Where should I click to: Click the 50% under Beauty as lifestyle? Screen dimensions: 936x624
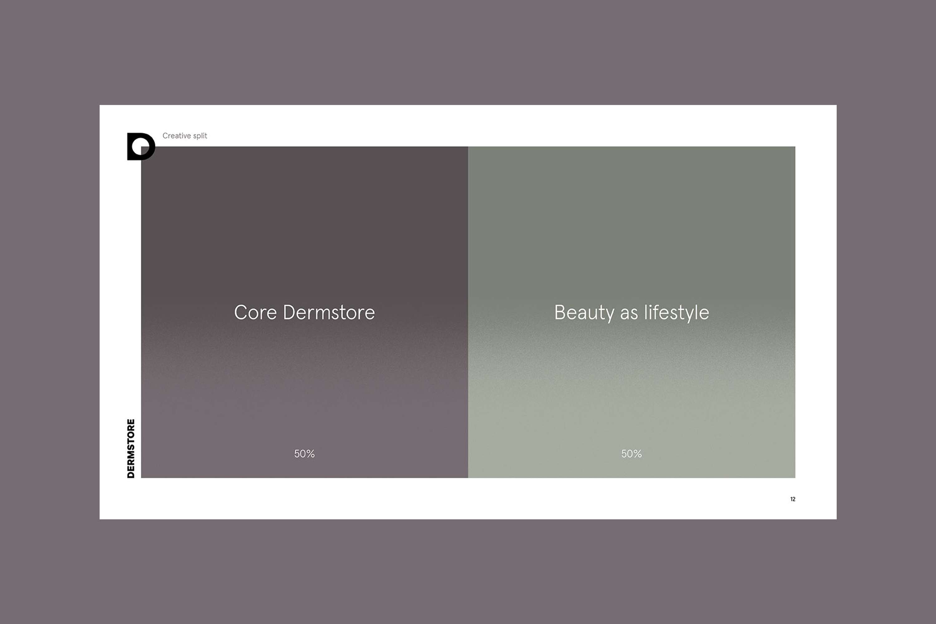631,454
